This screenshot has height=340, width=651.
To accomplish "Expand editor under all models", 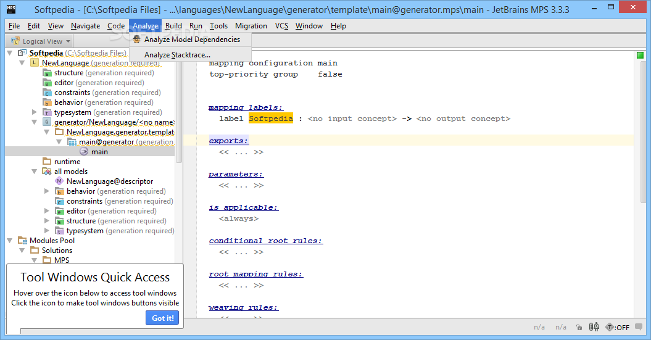I will [x=47, y=211].
